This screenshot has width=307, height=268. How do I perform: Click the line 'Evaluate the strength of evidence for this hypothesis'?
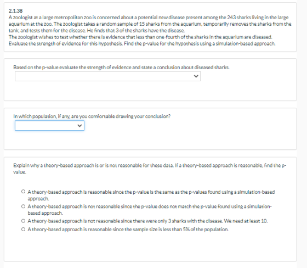tap(142, 43)
